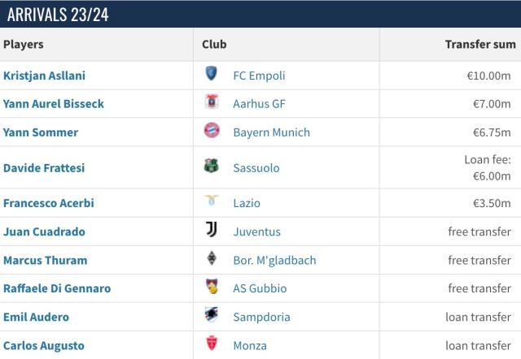Click the Lazio eagle crest icon
This screenshot has height=359, width=521.
pyautogui.click(x=212, y=202)
